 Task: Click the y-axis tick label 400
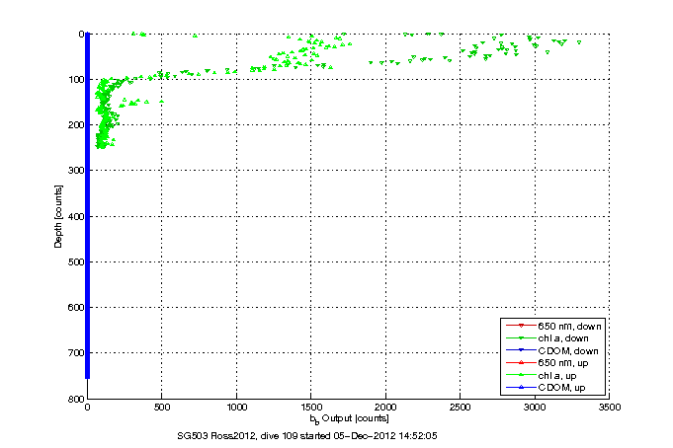click(76, 216)
